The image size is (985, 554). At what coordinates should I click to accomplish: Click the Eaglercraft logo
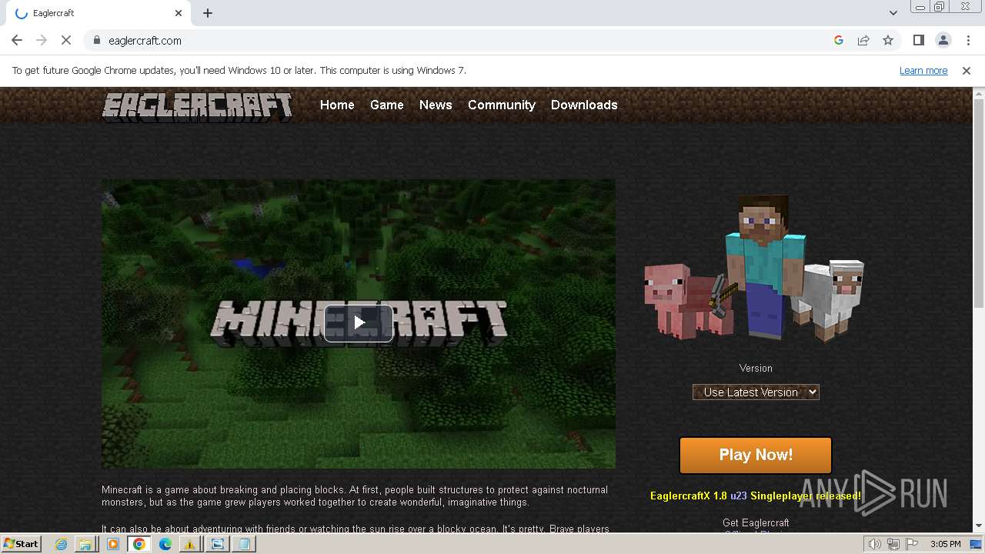point(197,107)
